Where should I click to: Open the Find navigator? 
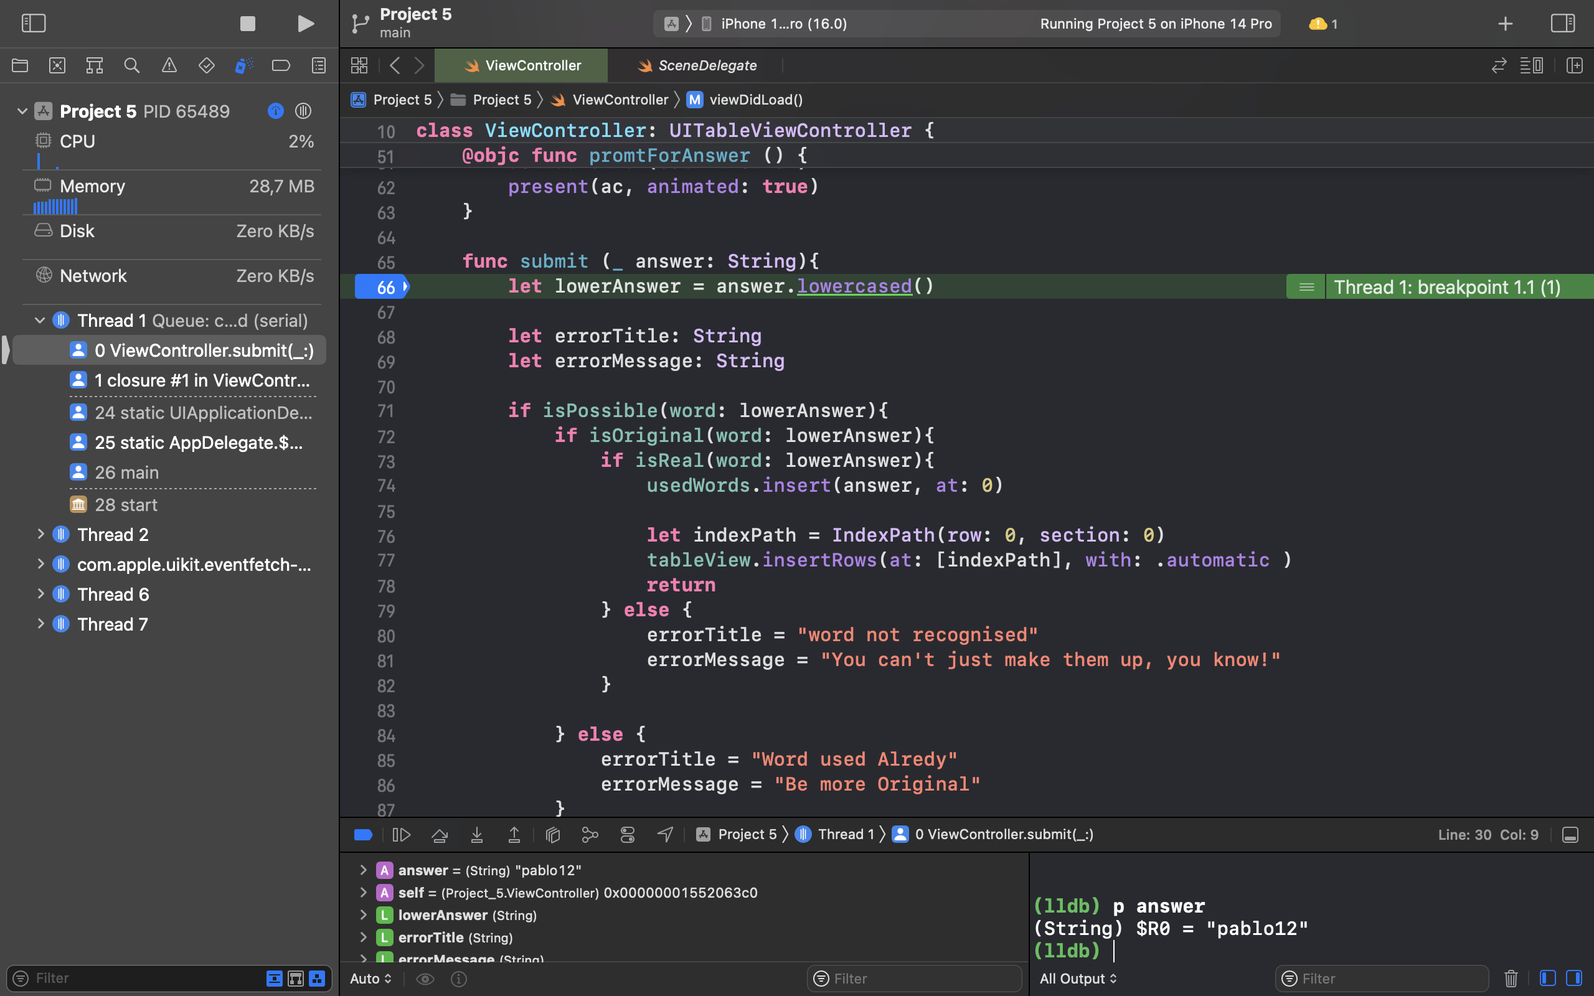point(132,65)
